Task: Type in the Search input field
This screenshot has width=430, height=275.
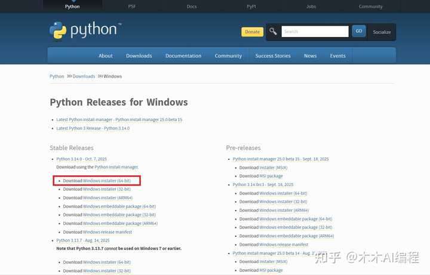Action: [x=314, y=32]
